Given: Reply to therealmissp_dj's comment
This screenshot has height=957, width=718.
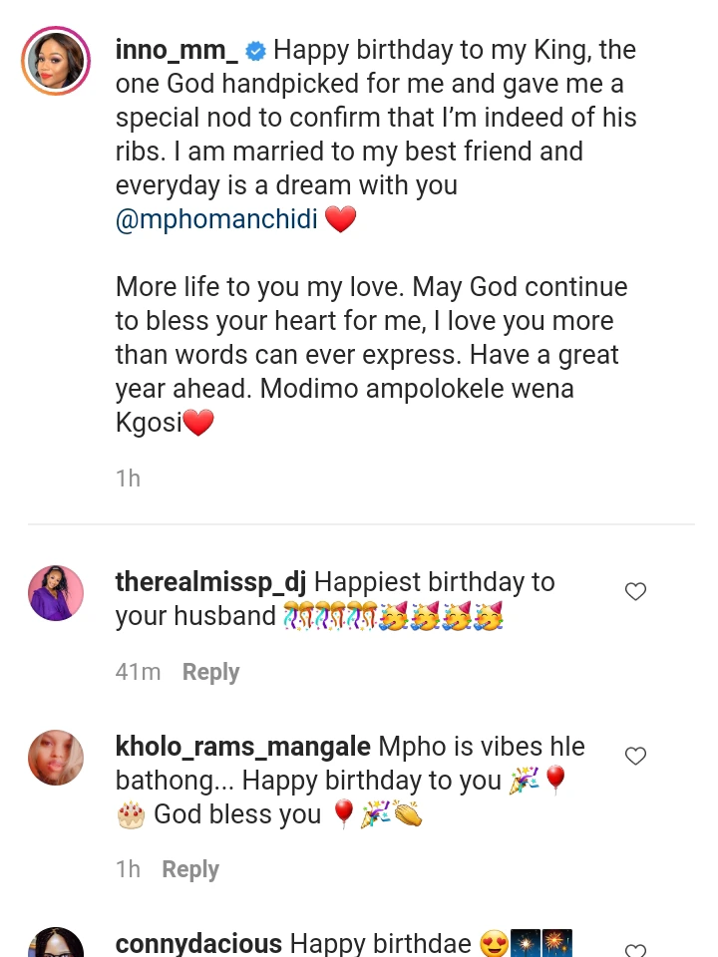Looking at the screenshot, I should [210, 671].
